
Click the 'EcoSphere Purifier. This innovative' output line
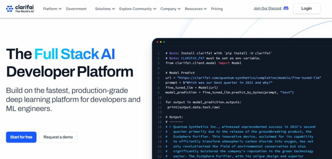tap(239, 137)
